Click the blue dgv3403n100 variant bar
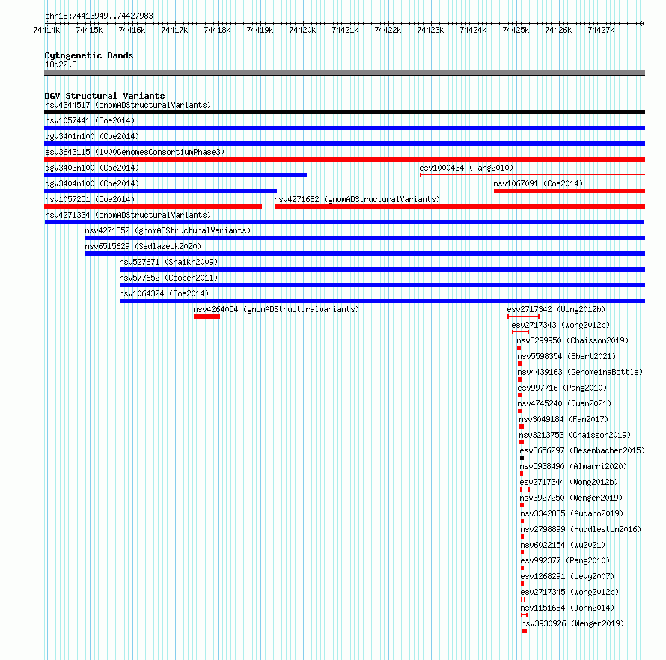The height and width of the screenshot is (660, 666). pyautogui.click(x=175, y=175)
